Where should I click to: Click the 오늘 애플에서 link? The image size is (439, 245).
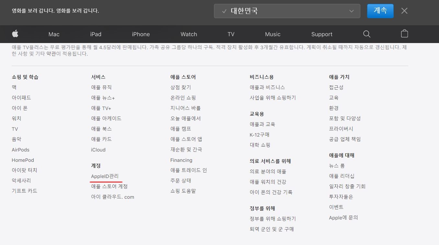186,118
